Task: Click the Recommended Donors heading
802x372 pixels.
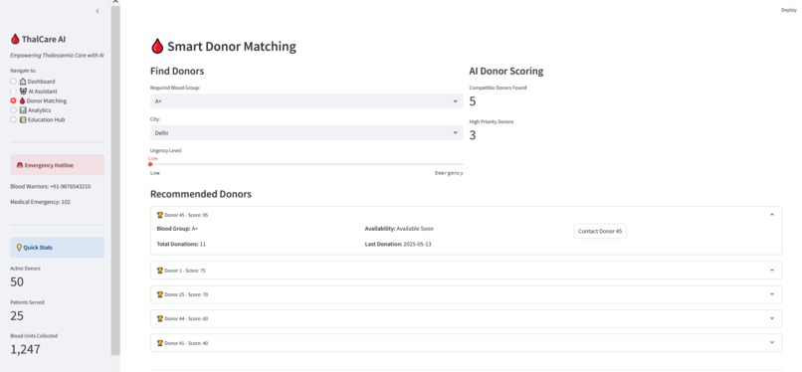Action: pos(201,194)
